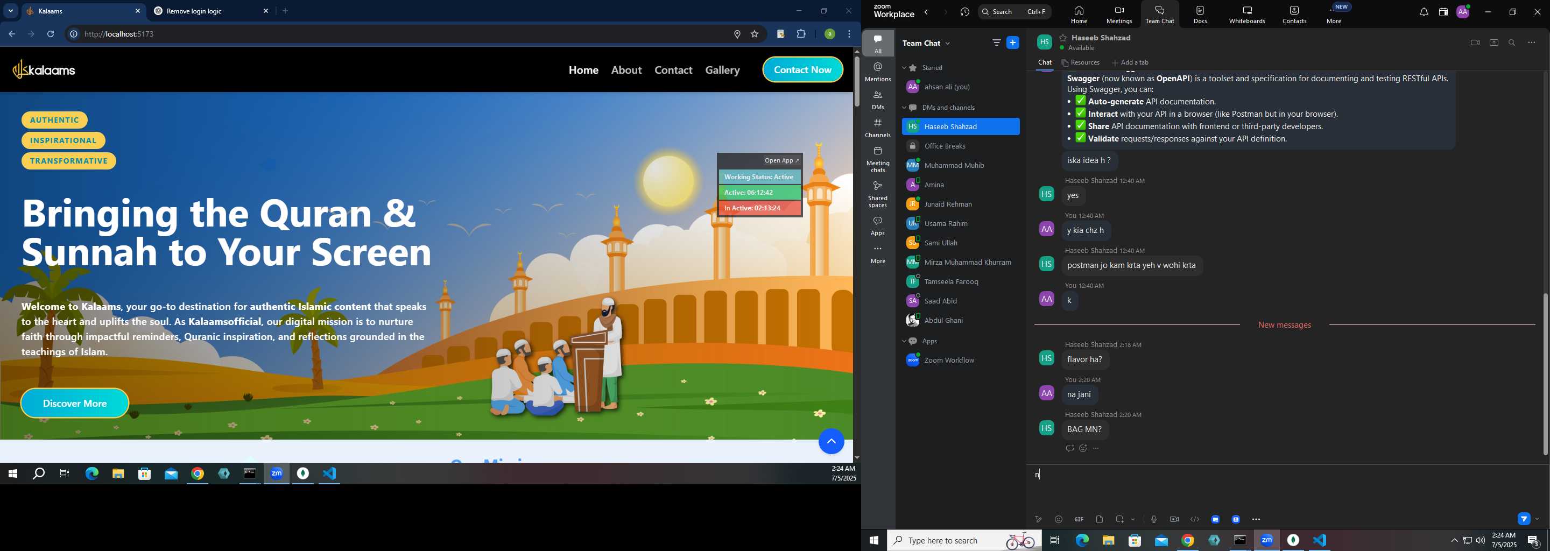Expand the Team Chat header dropdown
Viewport: 1550px width, 551px height.
click(949, 43)
